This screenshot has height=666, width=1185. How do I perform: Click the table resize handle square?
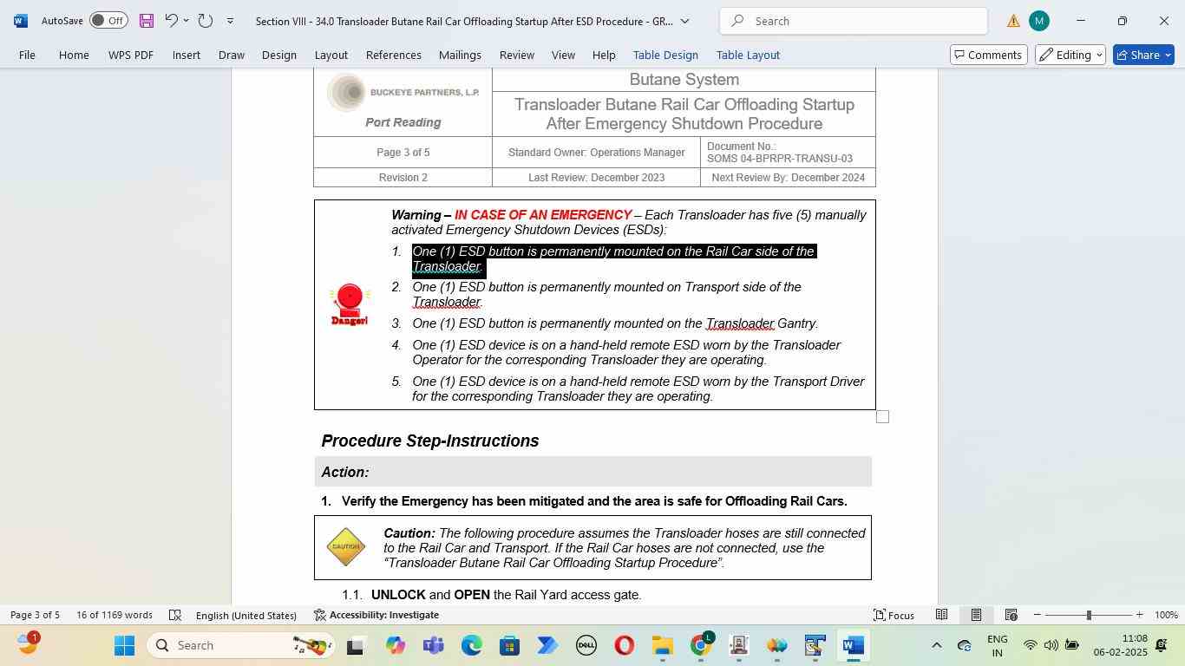pyautogui.click(x=882, y=417)
